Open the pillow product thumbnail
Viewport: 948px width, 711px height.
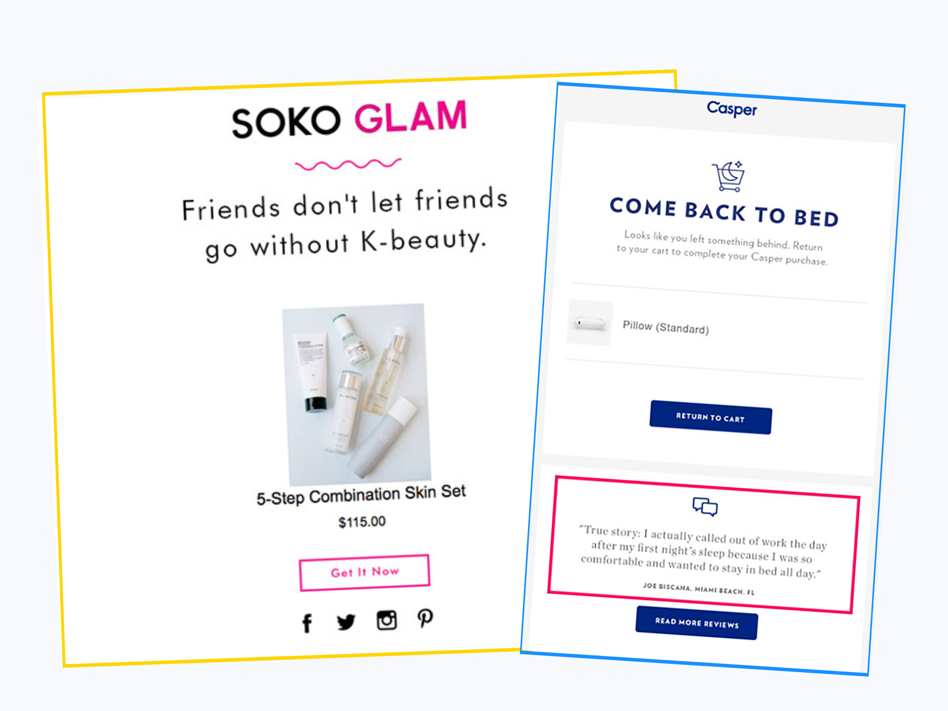click(x=590, y=323)
